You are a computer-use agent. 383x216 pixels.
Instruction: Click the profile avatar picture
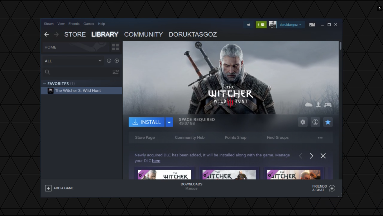[273, 25]
